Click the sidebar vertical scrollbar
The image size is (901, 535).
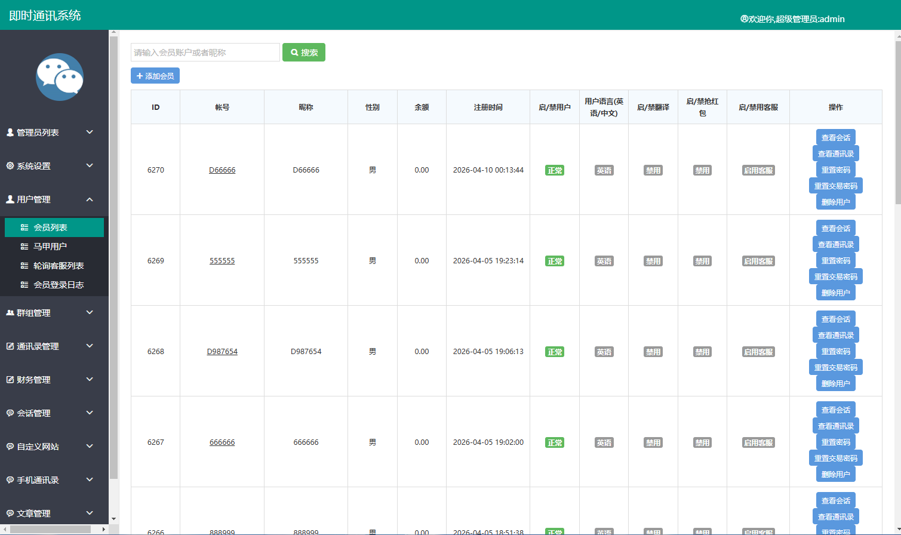[113, 257]
